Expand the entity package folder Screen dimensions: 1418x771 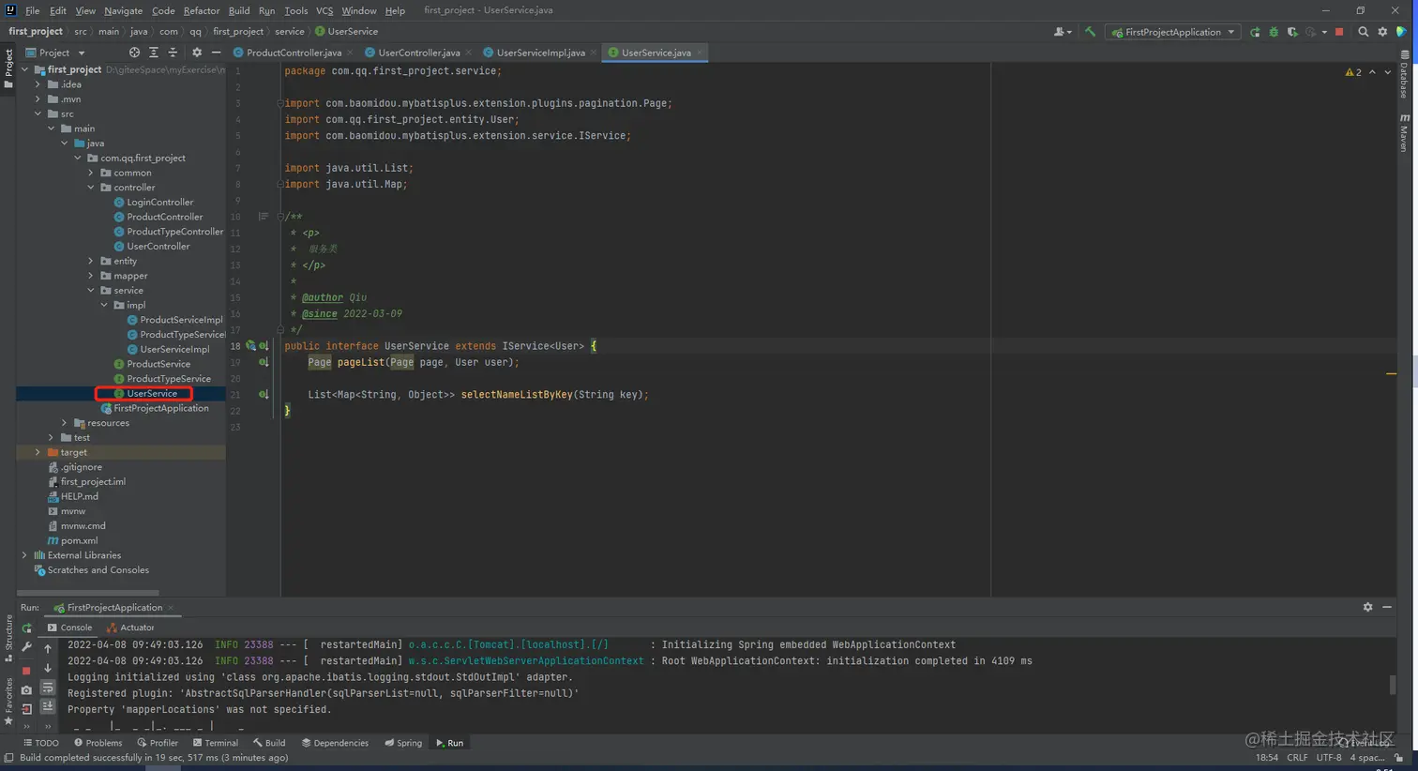[91, 262]
